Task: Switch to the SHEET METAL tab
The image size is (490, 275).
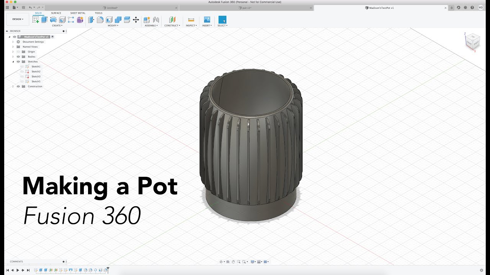Action: pyautogui.click(x=78, y=13)
